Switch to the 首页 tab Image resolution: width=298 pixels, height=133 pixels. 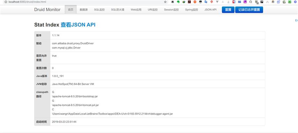71,10
